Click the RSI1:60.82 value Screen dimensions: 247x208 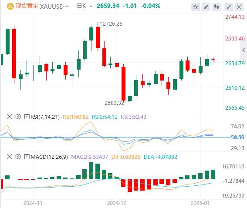(76, 117)
